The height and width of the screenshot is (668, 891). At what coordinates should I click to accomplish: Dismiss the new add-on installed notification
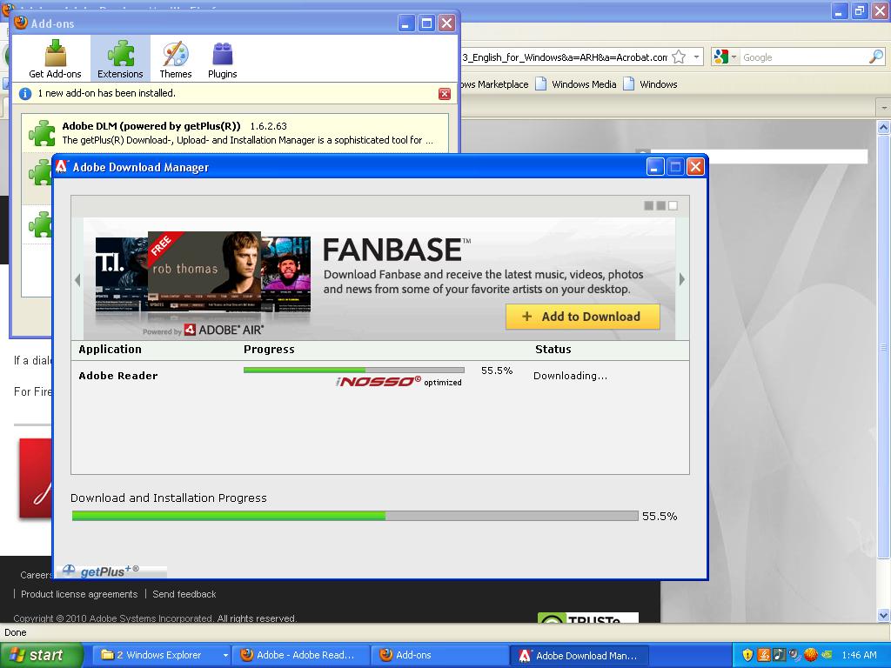pos(445,94)
